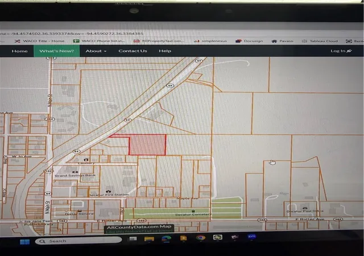Click the Windows Start button
The height and width of the screenshot is (256, 364).
pyautogui.click(x=25, y=242)
